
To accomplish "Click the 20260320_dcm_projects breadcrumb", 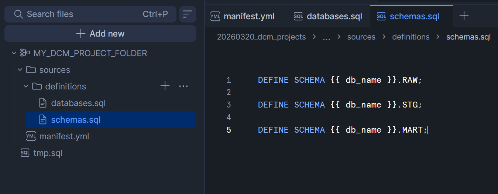I will pyautogui.click(x=261, y=37).
